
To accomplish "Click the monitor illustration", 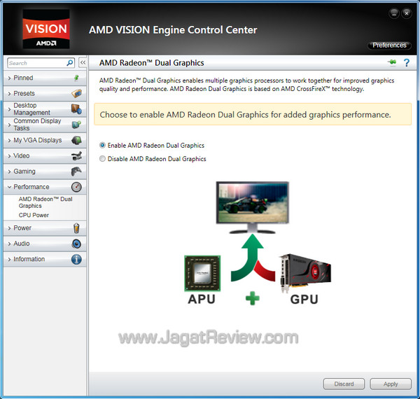I will point(252,207).
